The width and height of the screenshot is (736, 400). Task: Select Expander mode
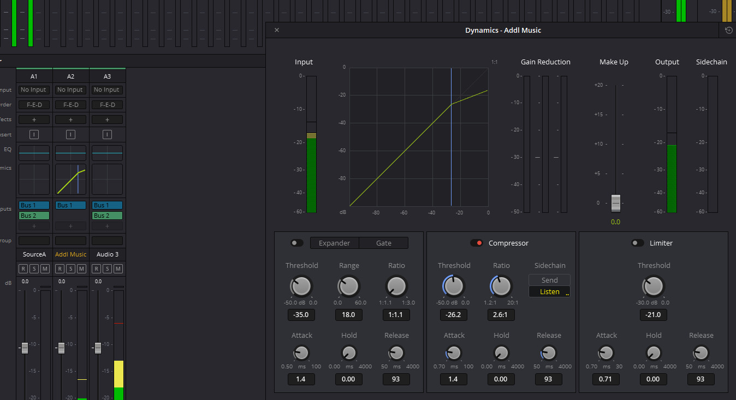coord(335,243)
